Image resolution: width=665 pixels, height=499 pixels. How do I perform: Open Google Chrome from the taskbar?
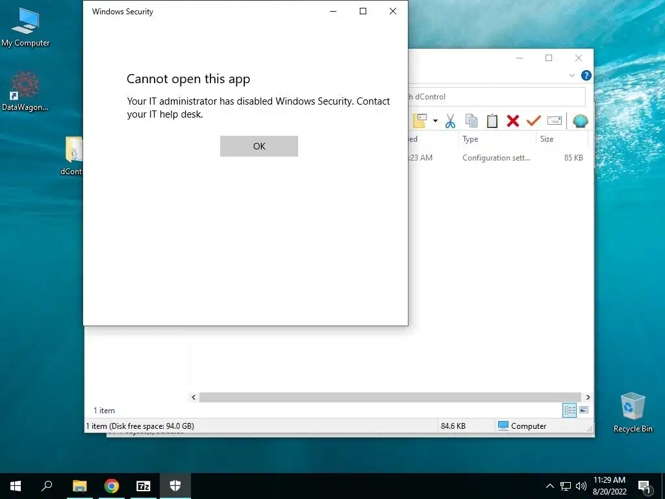coord(111,486)
